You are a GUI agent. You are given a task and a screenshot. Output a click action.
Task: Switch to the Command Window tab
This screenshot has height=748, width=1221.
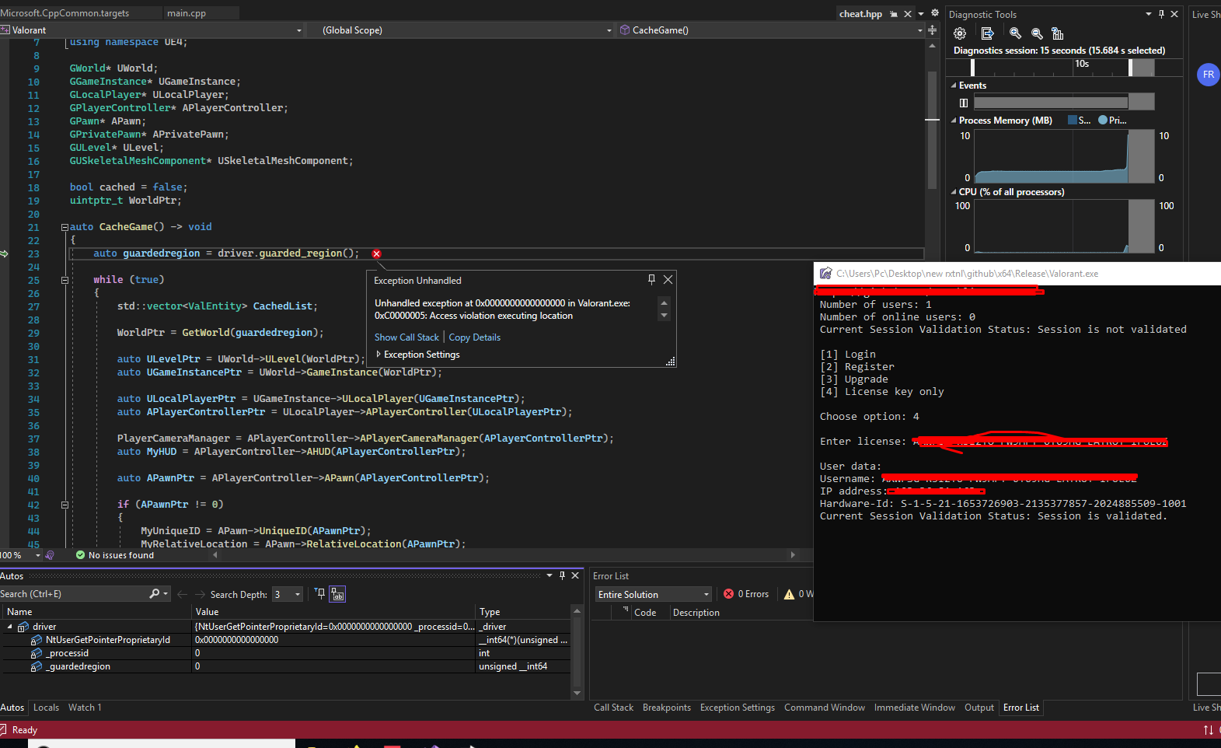click(x=825, y=708)
